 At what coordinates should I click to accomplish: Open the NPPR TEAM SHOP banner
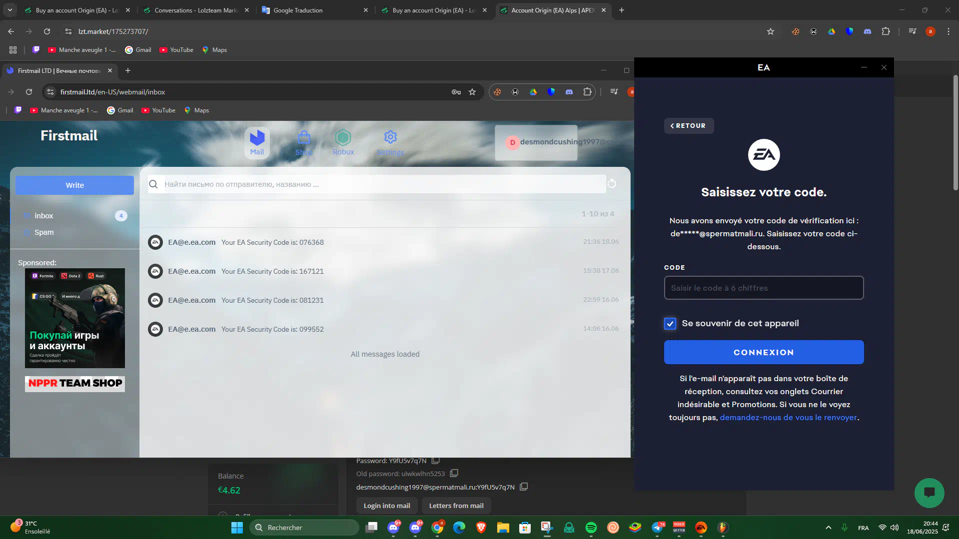pyautogui.click(x=75, y=384)
